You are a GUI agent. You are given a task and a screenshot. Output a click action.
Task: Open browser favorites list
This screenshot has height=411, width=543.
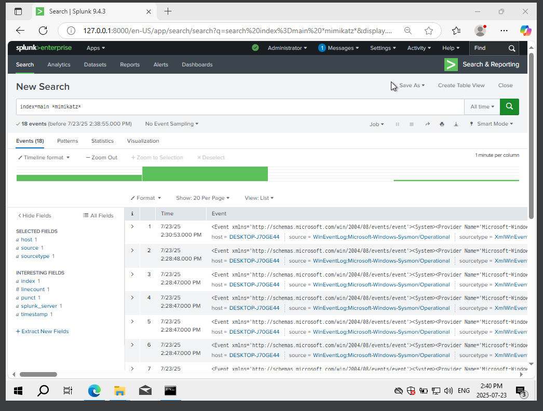pyautogui.click(x=456, y=31)
